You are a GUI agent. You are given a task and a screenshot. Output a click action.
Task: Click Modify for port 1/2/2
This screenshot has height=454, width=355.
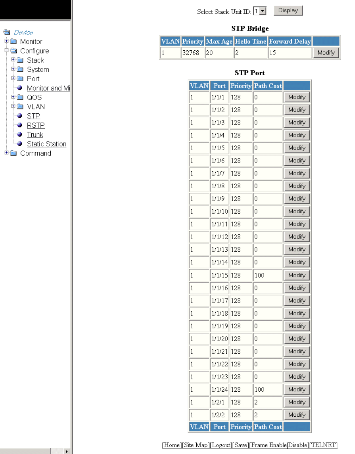(297, 415)
